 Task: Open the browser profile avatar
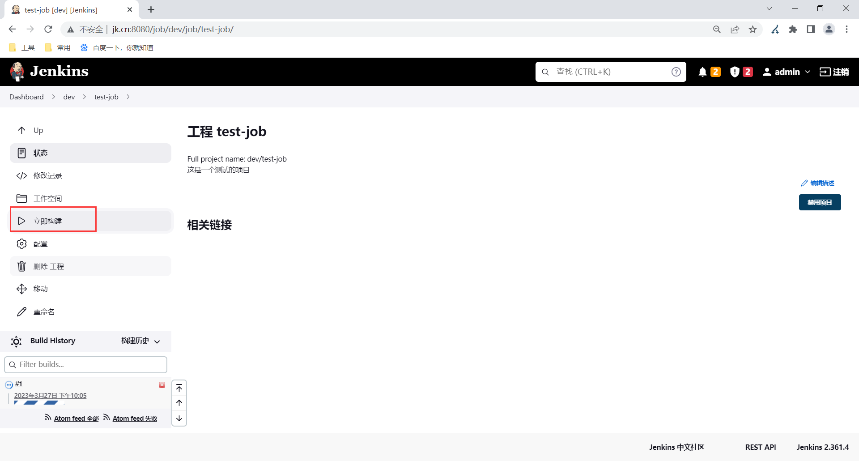tap(829, 29)
